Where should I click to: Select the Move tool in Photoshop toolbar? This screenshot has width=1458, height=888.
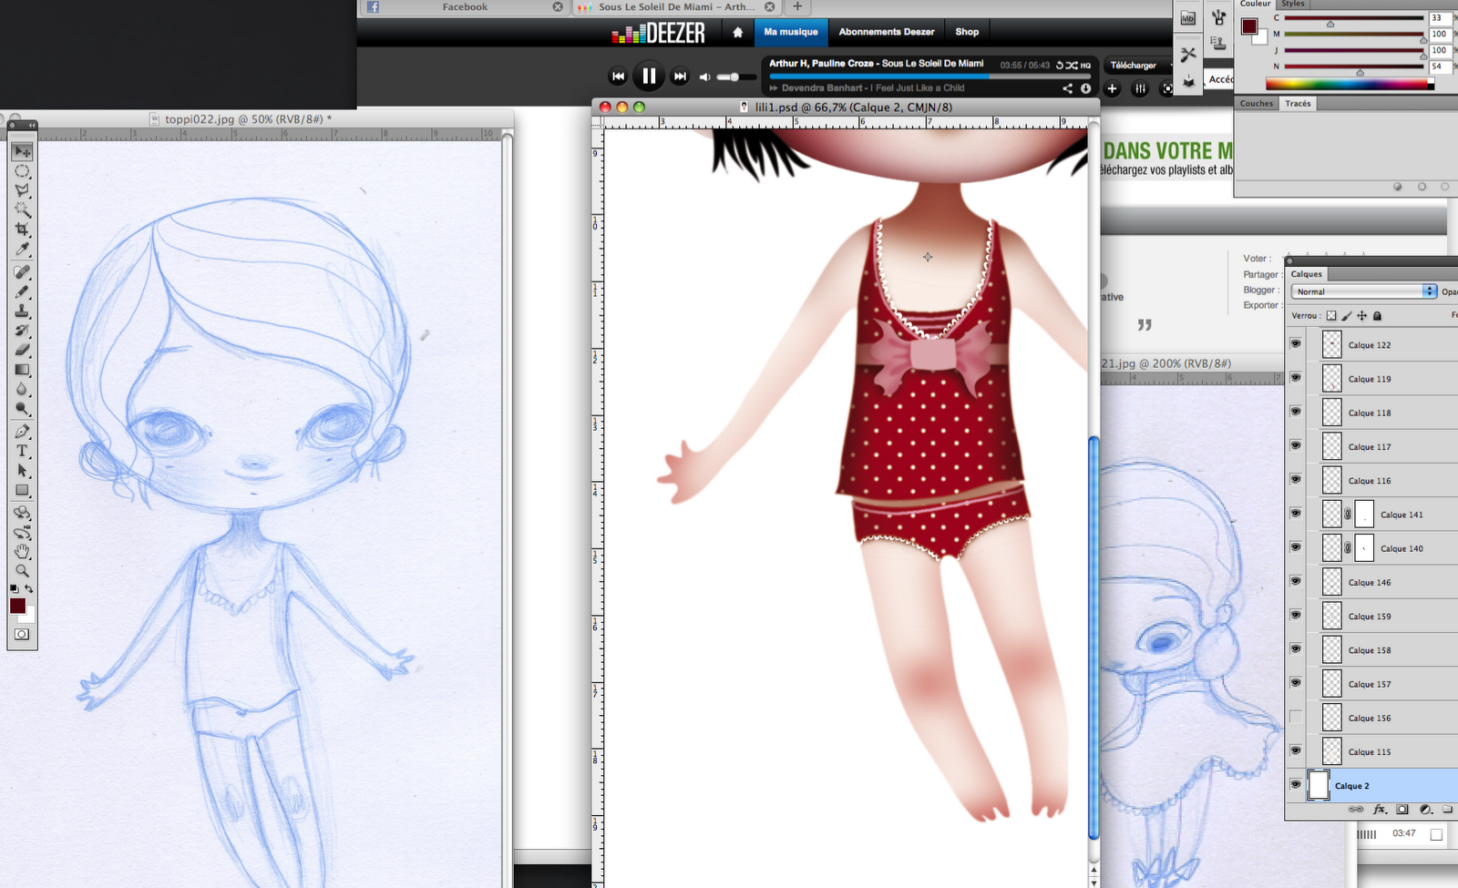23,152
